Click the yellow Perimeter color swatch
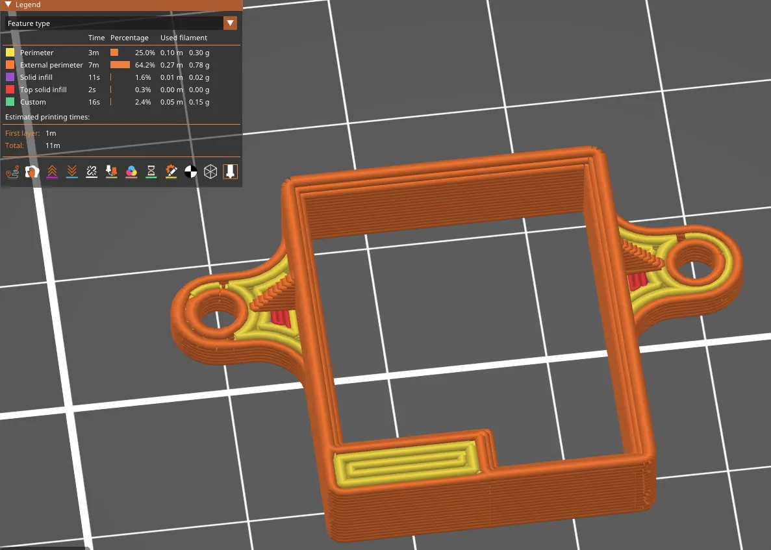 (x=10, y=53)
